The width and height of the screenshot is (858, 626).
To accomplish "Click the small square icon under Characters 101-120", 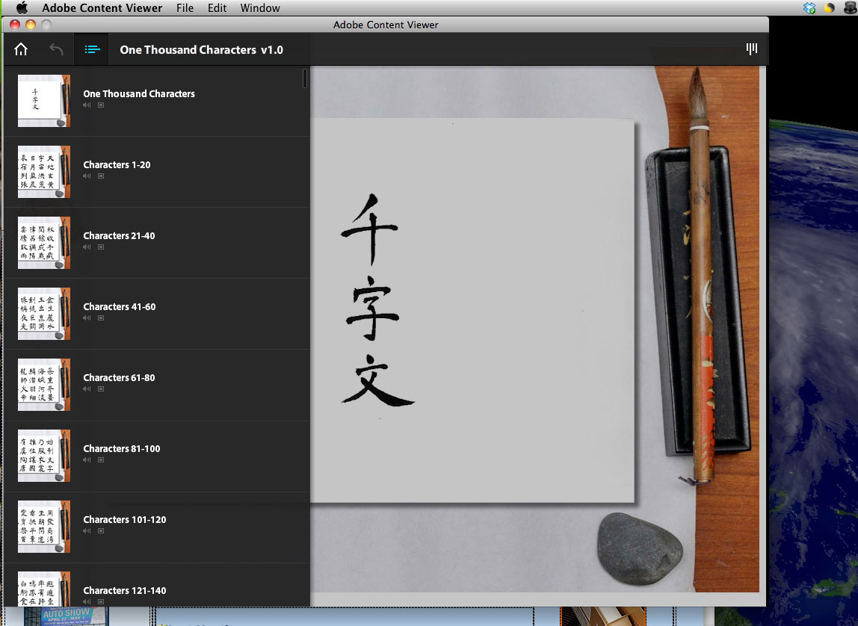I will 101,531.
